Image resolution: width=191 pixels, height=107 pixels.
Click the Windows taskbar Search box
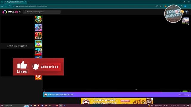pos(16,106)
